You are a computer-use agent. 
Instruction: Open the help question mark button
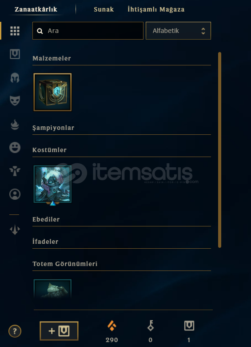[x=15, y=331]
